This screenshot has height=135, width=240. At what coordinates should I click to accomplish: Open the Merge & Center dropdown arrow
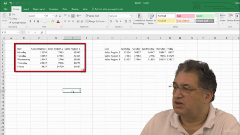click(106, 21)
